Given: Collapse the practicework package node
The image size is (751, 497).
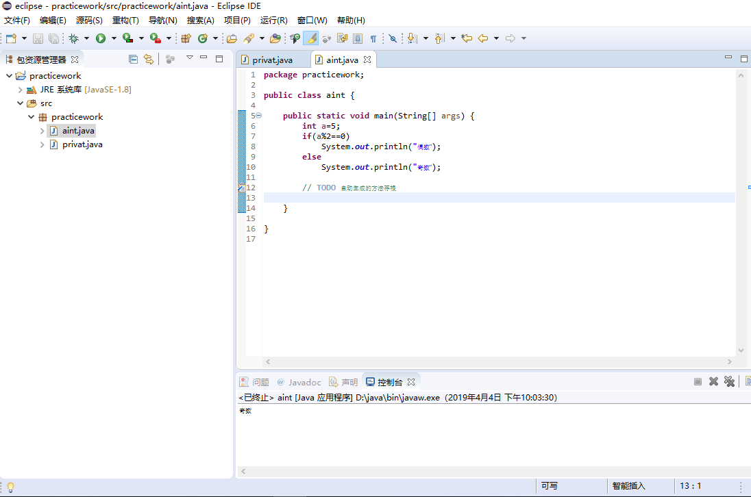Looking at the screenshot, I should (31, 117).
